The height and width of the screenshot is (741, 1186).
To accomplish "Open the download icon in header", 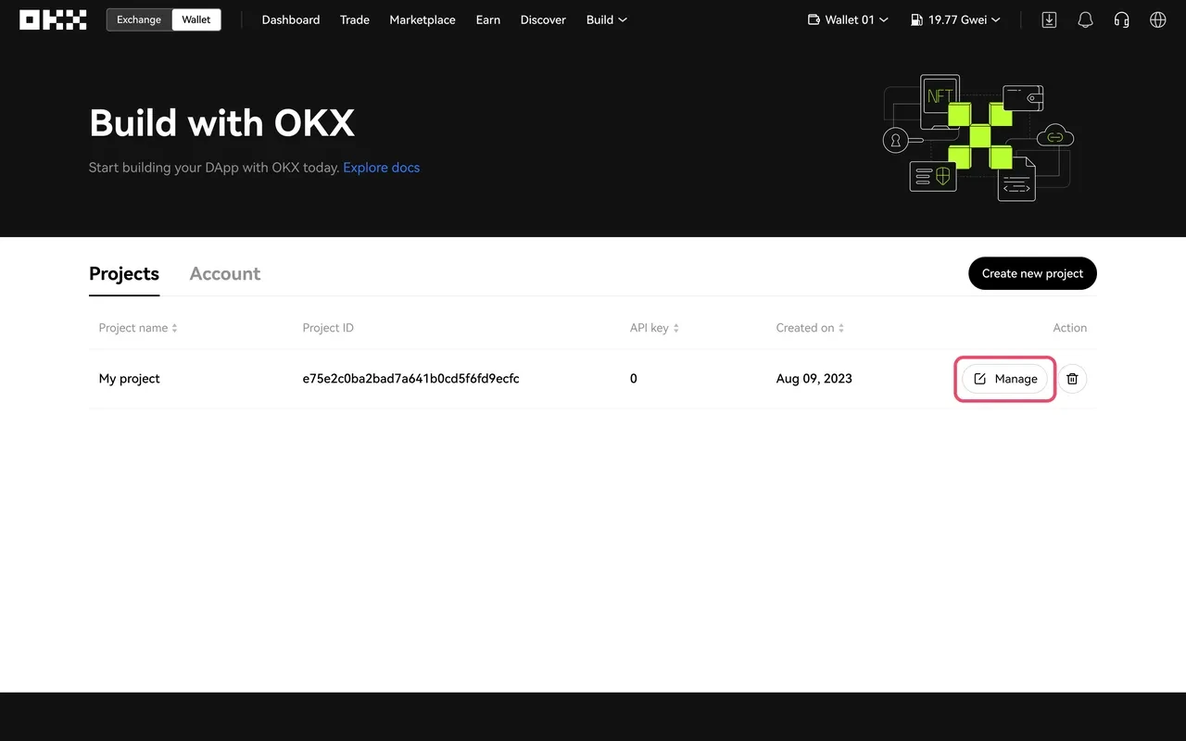I will click(1049, 19).
